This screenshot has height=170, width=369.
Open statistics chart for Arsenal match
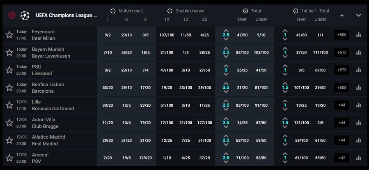click(x=358, y=158)
